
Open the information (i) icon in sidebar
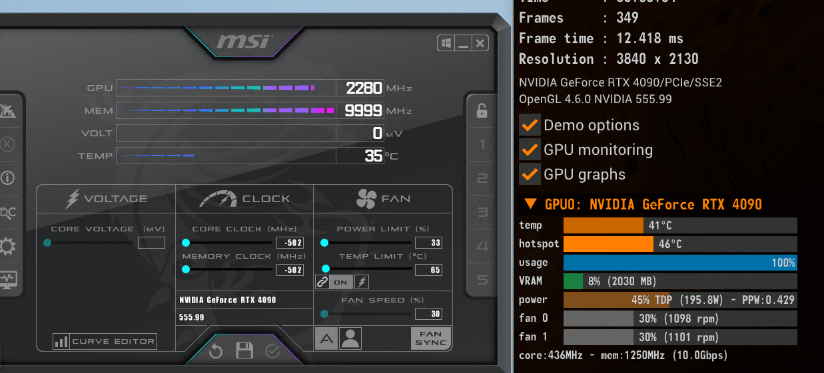[x=8, y=178]
